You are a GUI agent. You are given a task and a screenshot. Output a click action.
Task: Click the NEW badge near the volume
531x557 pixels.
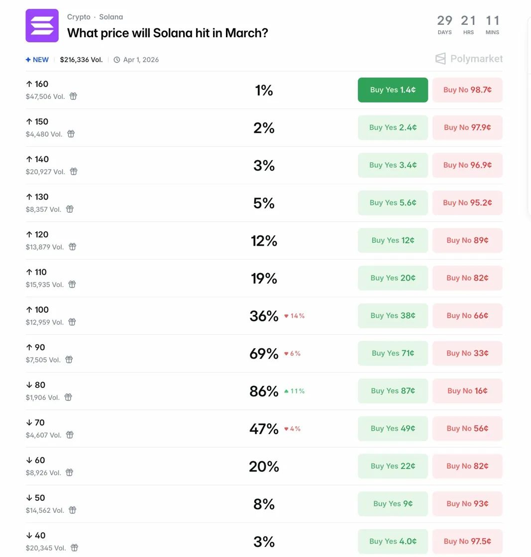[37, 59]
